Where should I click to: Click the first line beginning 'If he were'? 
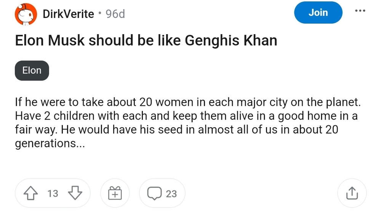tap(187, 102)
